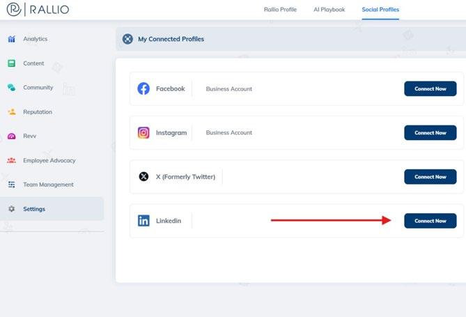Click the Reputation person icon

(12, 111)
